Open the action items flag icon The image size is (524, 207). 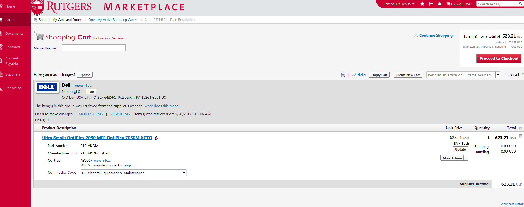pyautogui.click(x=431, y=4)
